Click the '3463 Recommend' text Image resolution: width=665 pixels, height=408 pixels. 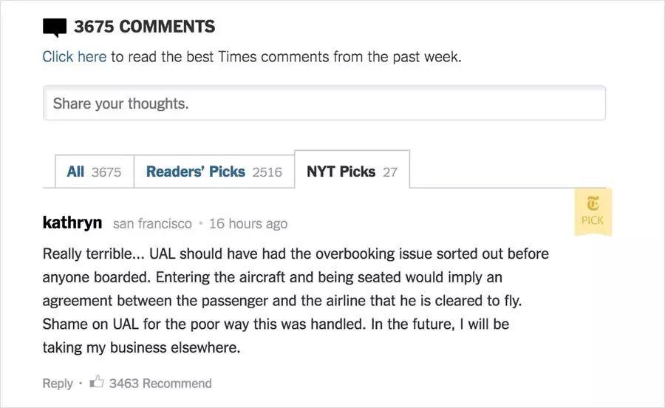tap(160, 383)
